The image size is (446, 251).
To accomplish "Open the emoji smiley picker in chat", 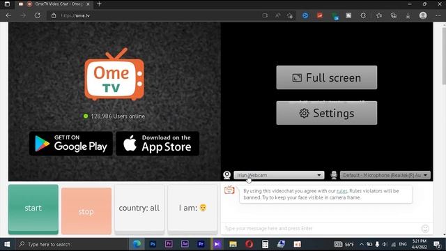I will point(425,229).
